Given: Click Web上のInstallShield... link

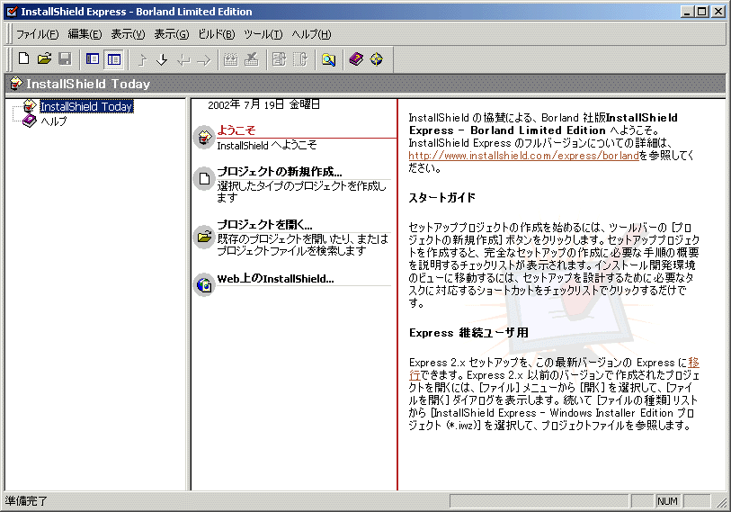Looking at the screenshot, I should coord(275,279).
